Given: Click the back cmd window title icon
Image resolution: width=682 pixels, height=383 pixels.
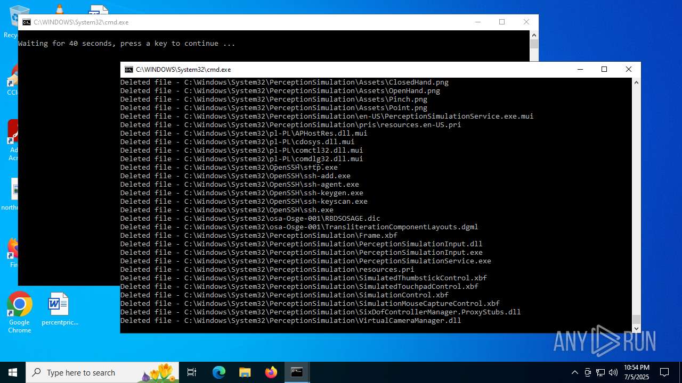Looking at the screenshot, I should click(27, 22).
